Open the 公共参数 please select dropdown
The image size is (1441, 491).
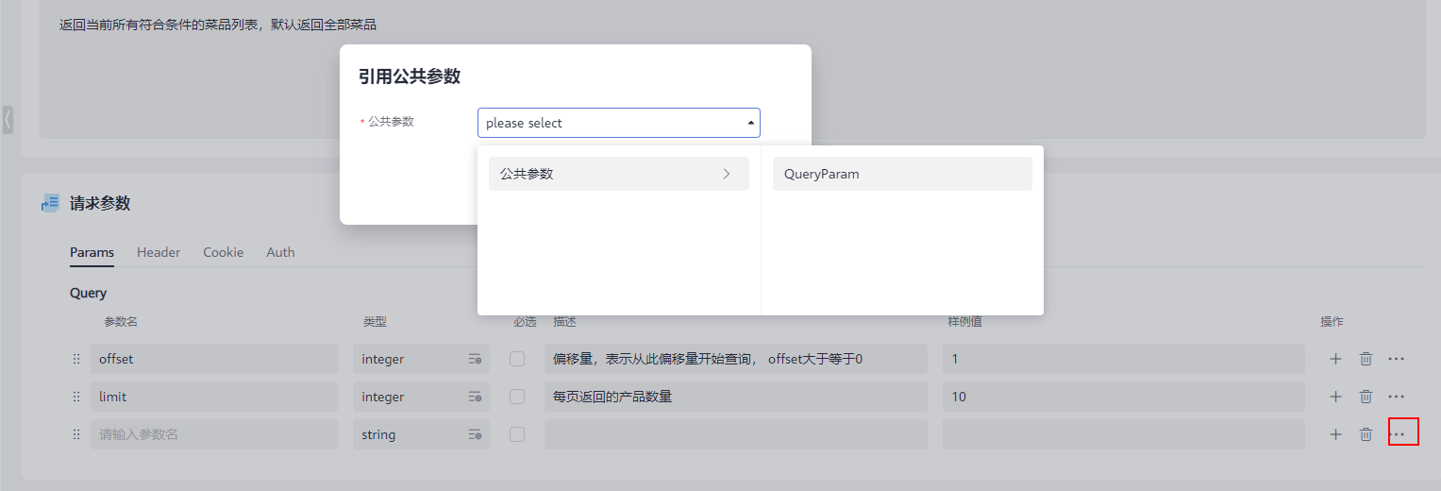coord(618,123)
